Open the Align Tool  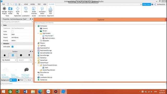(x=50, y=10)
